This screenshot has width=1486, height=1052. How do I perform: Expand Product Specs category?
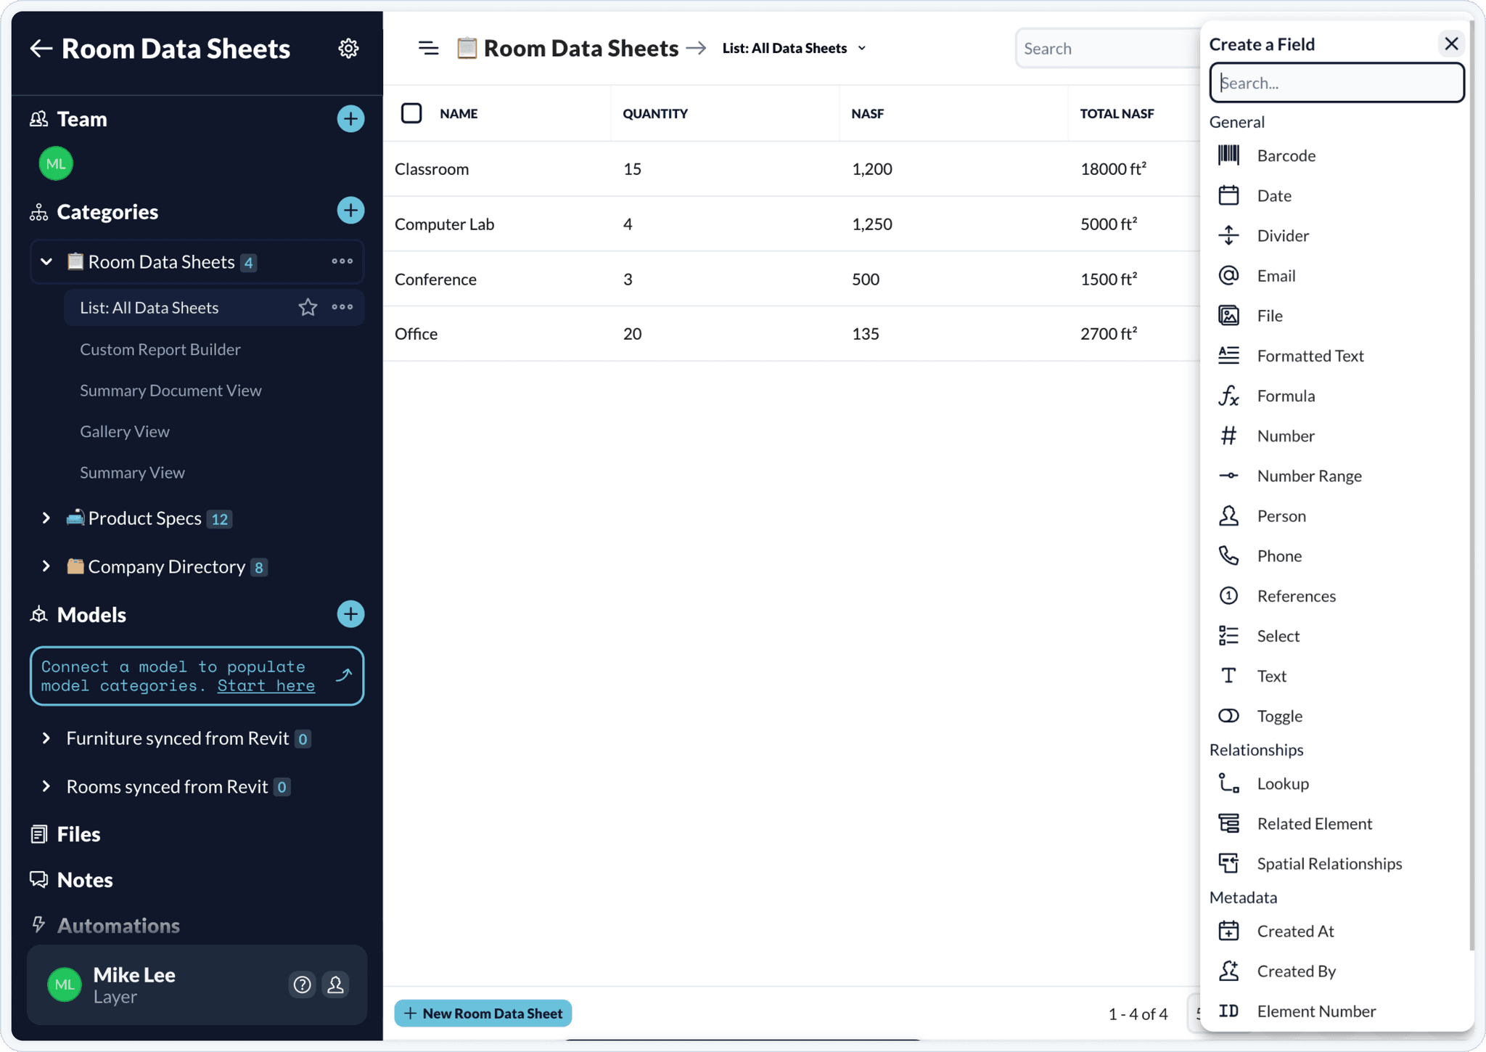click(46, 518)
